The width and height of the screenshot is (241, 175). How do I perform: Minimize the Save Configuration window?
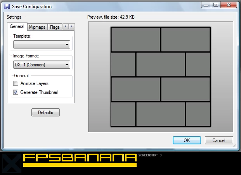pos(206,5)
